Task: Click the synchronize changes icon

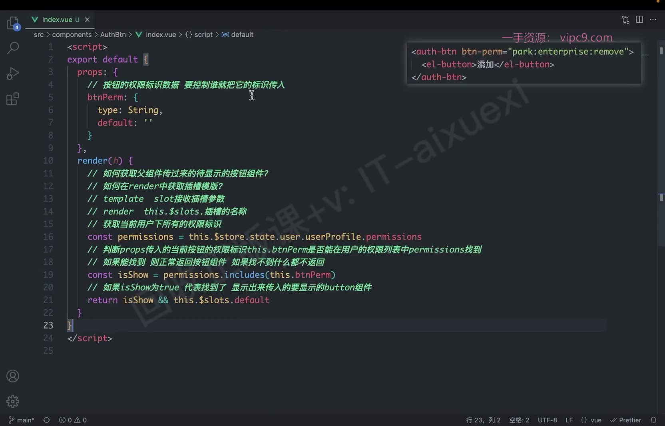Action: click(47, 420)
